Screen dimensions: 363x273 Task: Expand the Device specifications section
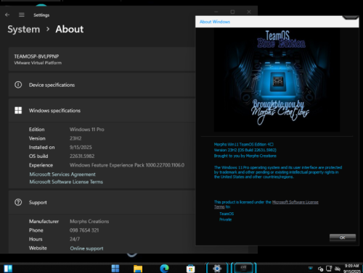(x=102, y=85)
